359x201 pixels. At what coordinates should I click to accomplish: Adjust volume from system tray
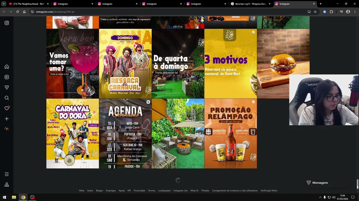click(x=333, y=197)
